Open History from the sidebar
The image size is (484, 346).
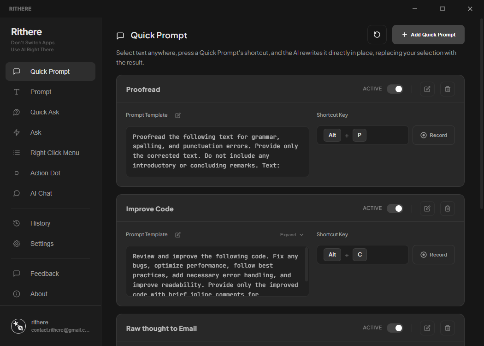click(50, 223)
